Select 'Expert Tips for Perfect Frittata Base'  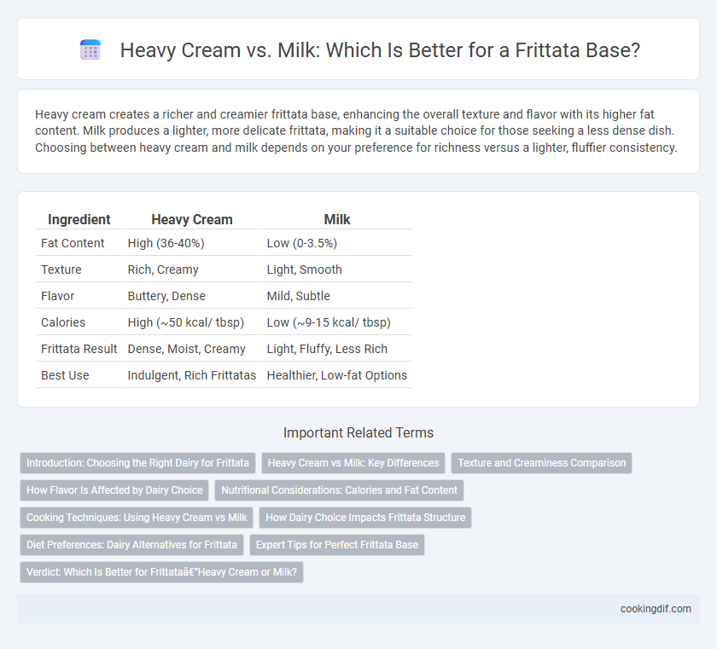click(337, 545)
